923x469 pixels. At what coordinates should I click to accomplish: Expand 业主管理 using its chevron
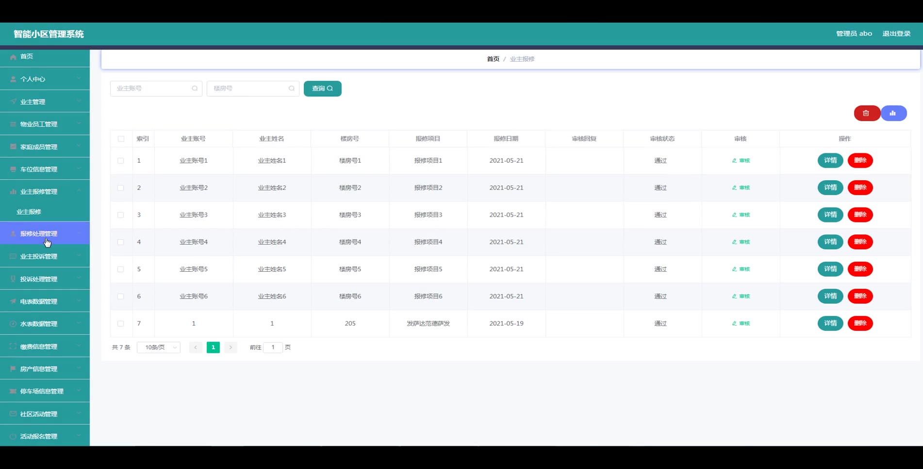[79, 101]
